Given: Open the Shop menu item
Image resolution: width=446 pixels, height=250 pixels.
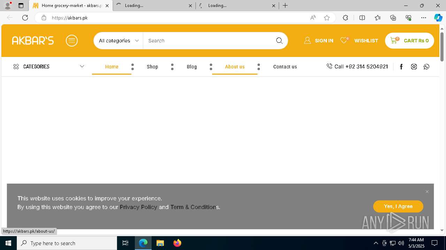Looking at the screenshot, I should tap(152, 67).
